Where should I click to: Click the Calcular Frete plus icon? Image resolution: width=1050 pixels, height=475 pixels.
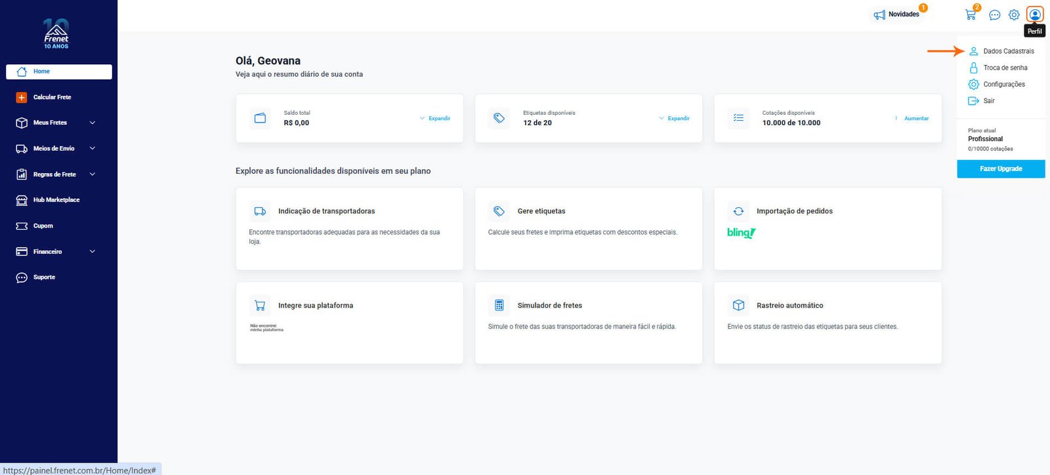tap(22, 97)
